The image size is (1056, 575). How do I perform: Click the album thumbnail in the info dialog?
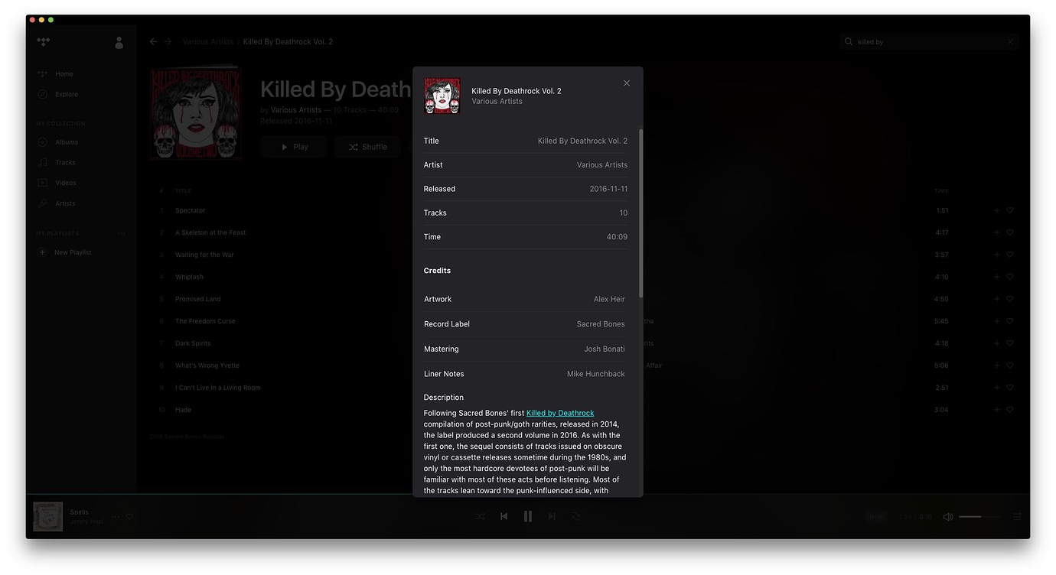click(x=442, y=96)
